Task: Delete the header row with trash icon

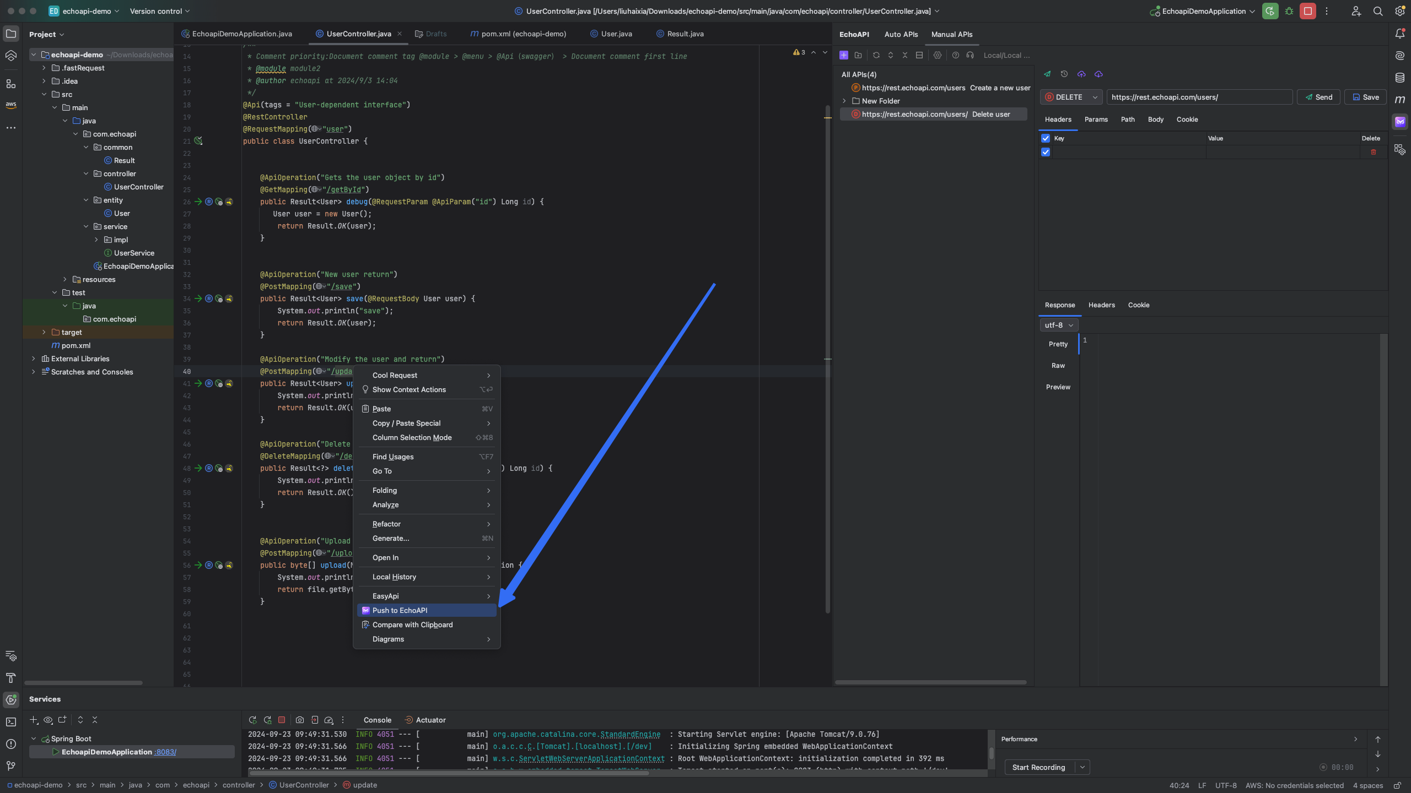Action: tap(1374, 152)
